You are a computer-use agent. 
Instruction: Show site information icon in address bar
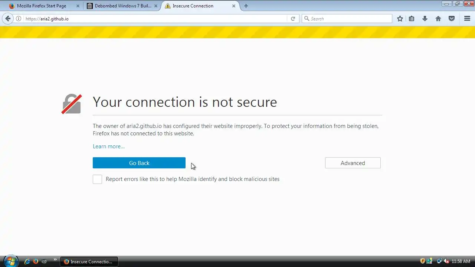pos(19,19)
